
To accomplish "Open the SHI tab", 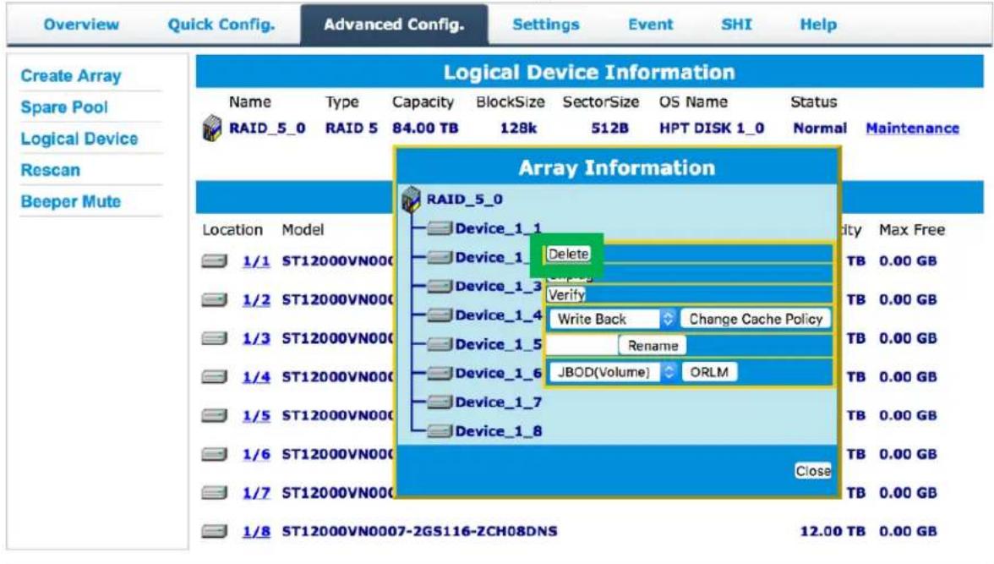I will [x=736, y=25].
